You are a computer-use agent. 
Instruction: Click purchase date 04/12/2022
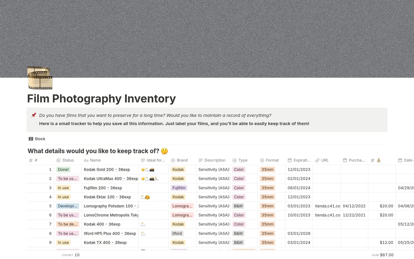point(354,206)
